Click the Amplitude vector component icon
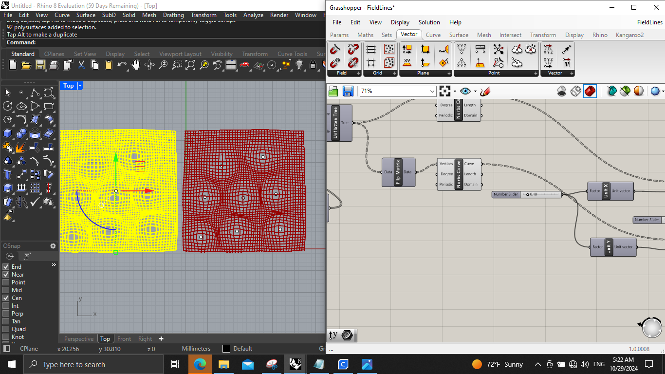 567,63
